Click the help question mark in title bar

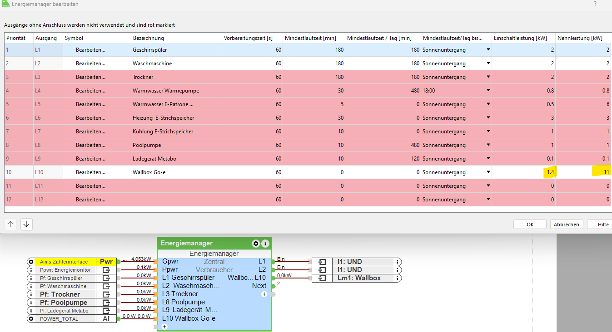point(595,4)
